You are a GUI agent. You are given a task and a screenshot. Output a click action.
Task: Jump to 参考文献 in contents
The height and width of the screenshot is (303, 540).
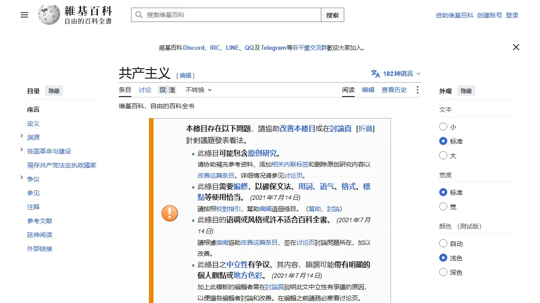point(40,221)
